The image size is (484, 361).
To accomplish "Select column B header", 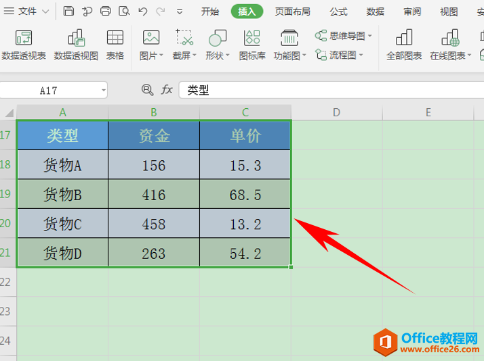I will [154, 112].
